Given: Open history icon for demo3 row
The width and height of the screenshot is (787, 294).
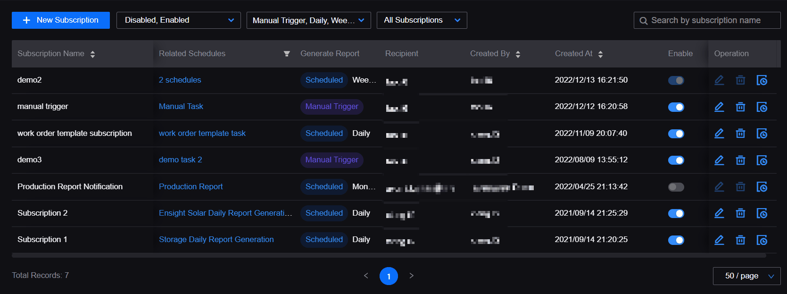Looking at the screenshot, I should [762, 160].
